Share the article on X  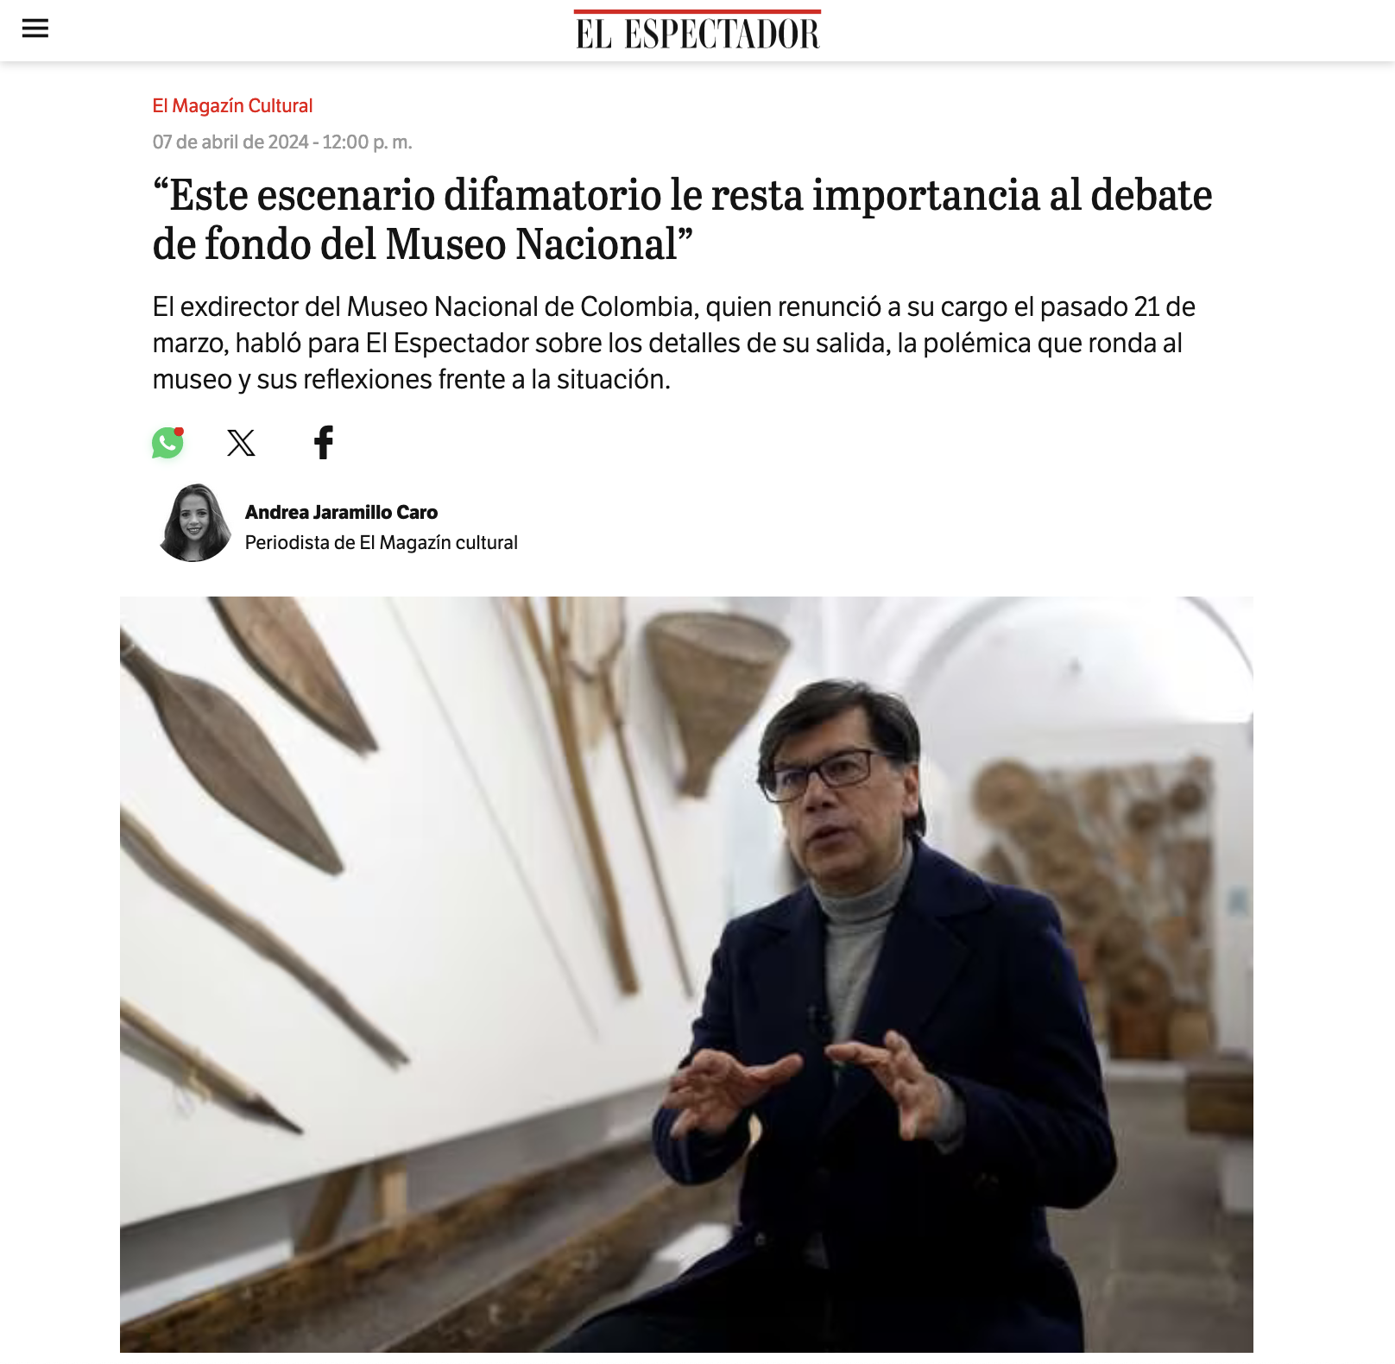pos(241,443)
